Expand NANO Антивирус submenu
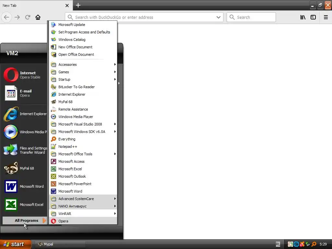The height and width of the screenshot is (249, 332). [x=83, y=206]
